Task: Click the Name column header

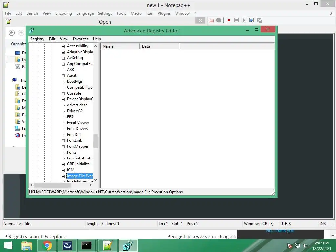Action: [x=120, y=46]
